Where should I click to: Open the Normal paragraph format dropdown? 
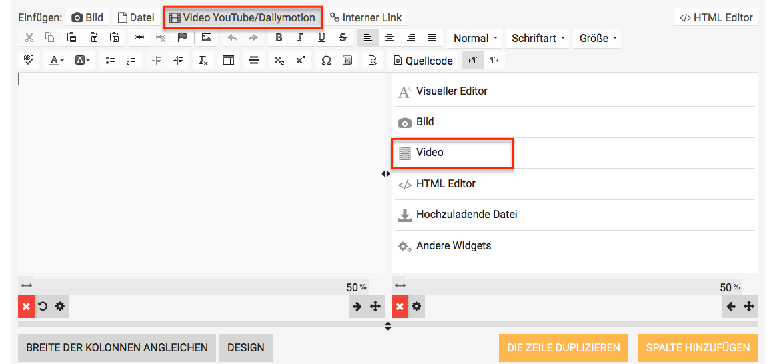475,38
